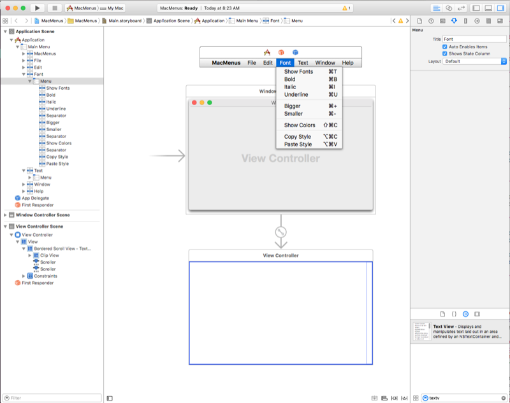
Task: Uncheck Auto Enables Items
Action: point(445,47)
